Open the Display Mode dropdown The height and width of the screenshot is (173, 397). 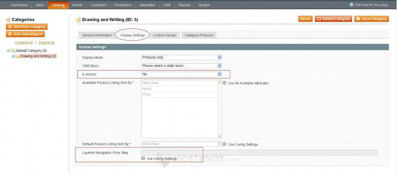pyautogui.click(x=181, y=57)
